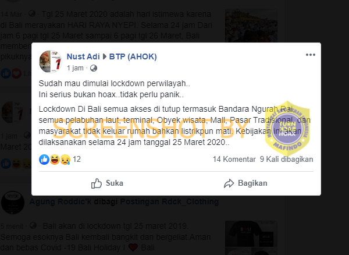This screenshot has width=349, height=255.
Task: Open Agung Roddic'k profile link in background
Action: tap(60, 201)
